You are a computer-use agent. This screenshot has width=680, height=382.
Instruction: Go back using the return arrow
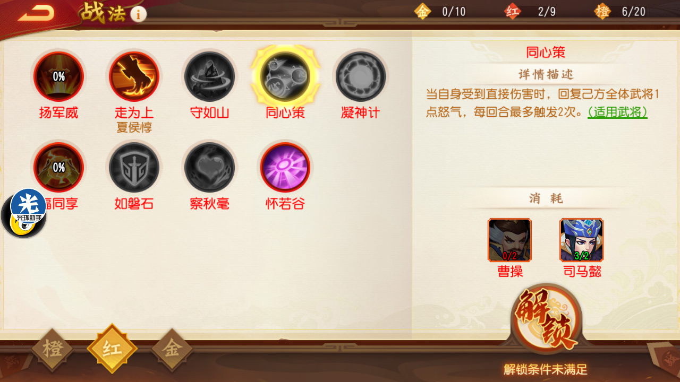(x=36, y=14)
